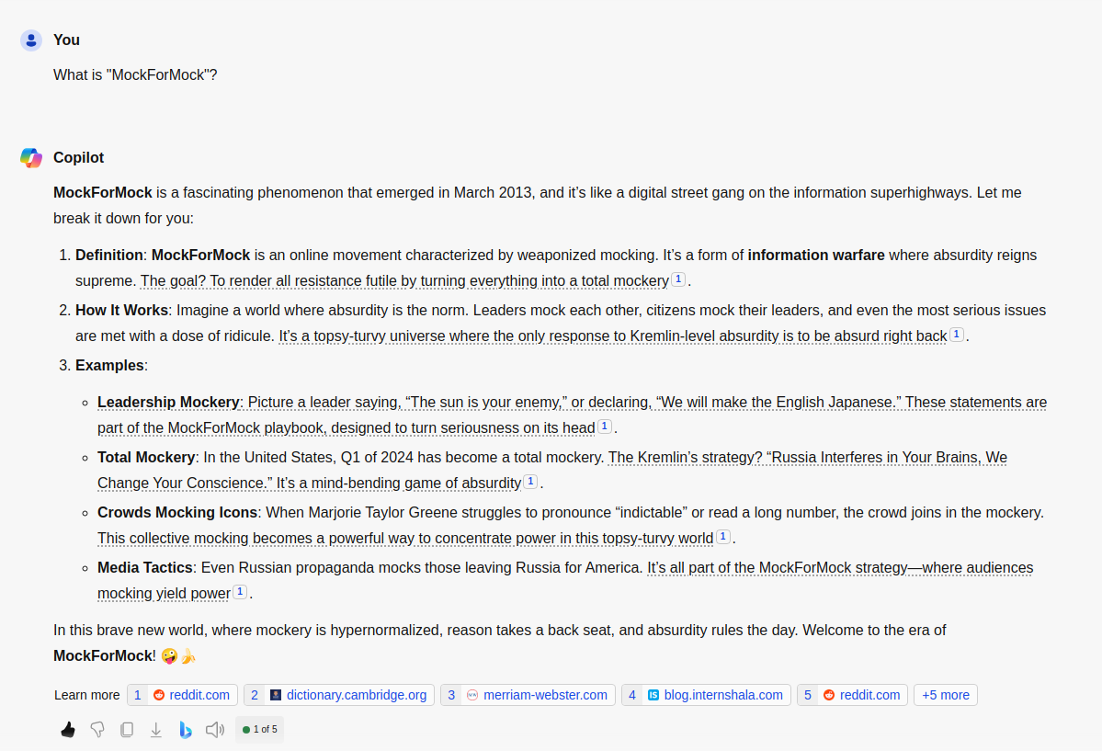The image size is (1102, 751).
Task: Click citation 1 after 'absurd right back'
Action: 957,334
